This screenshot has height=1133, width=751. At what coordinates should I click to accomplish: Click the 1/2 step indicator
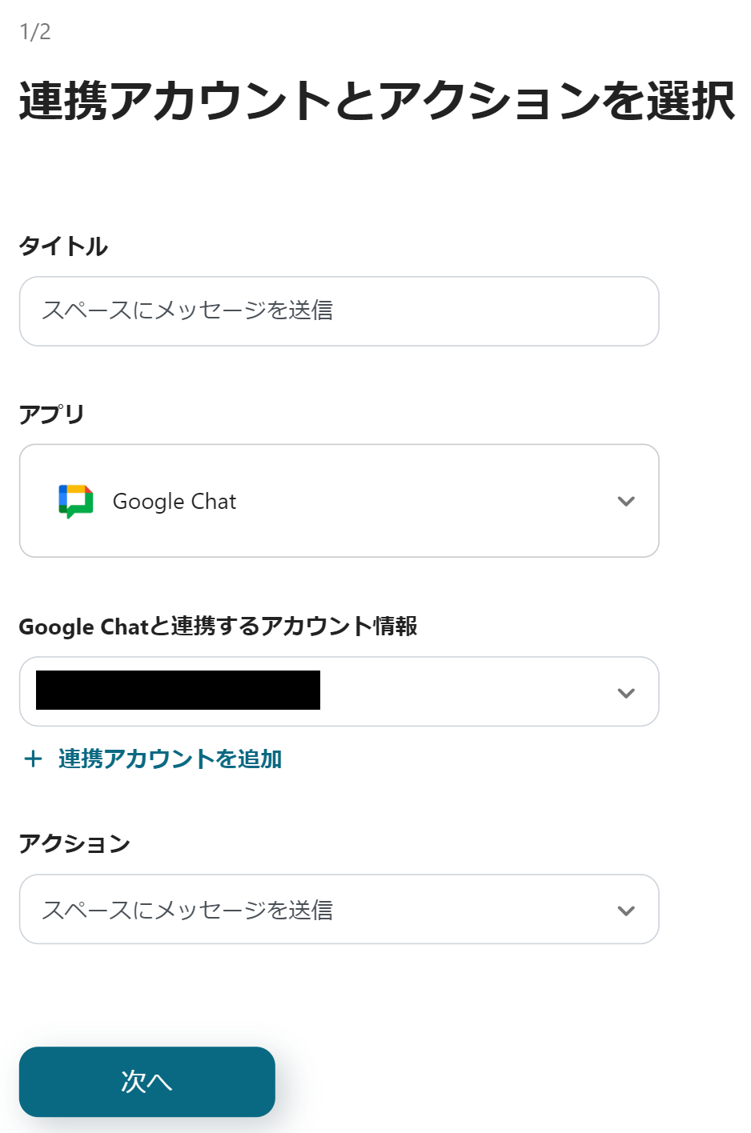click(x=35, y=32)
